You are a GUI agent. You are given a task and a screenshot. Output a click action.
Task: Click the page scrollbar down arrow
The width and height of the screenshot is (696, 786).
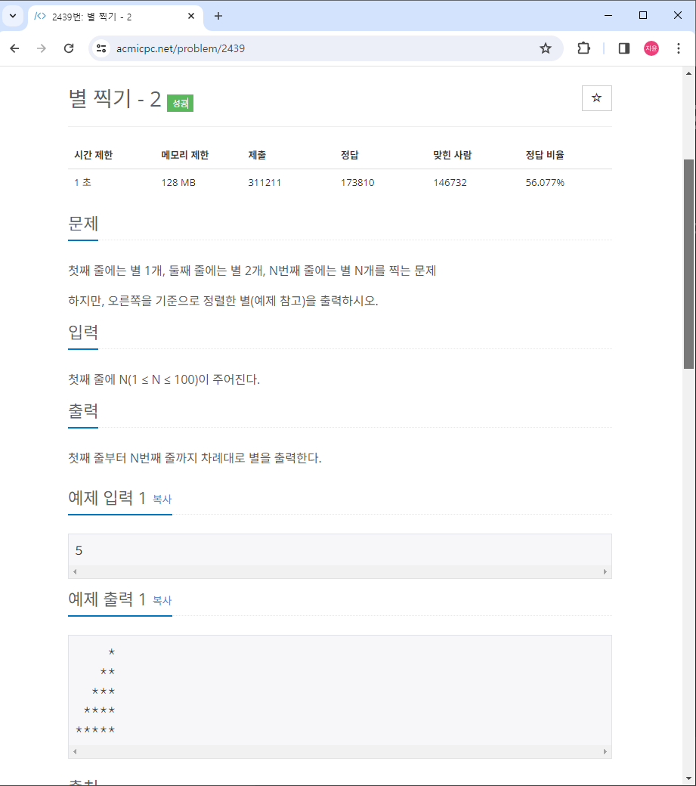point(688,778)
